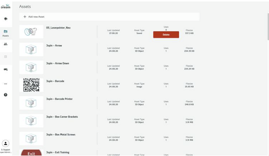Open the 3spin – Arrow cube thumbnail

coord(31,50)
